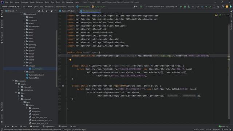The image size is (233, 131).
Task: Commit changes with Git checkmark icon
Action: click(206, 7)
